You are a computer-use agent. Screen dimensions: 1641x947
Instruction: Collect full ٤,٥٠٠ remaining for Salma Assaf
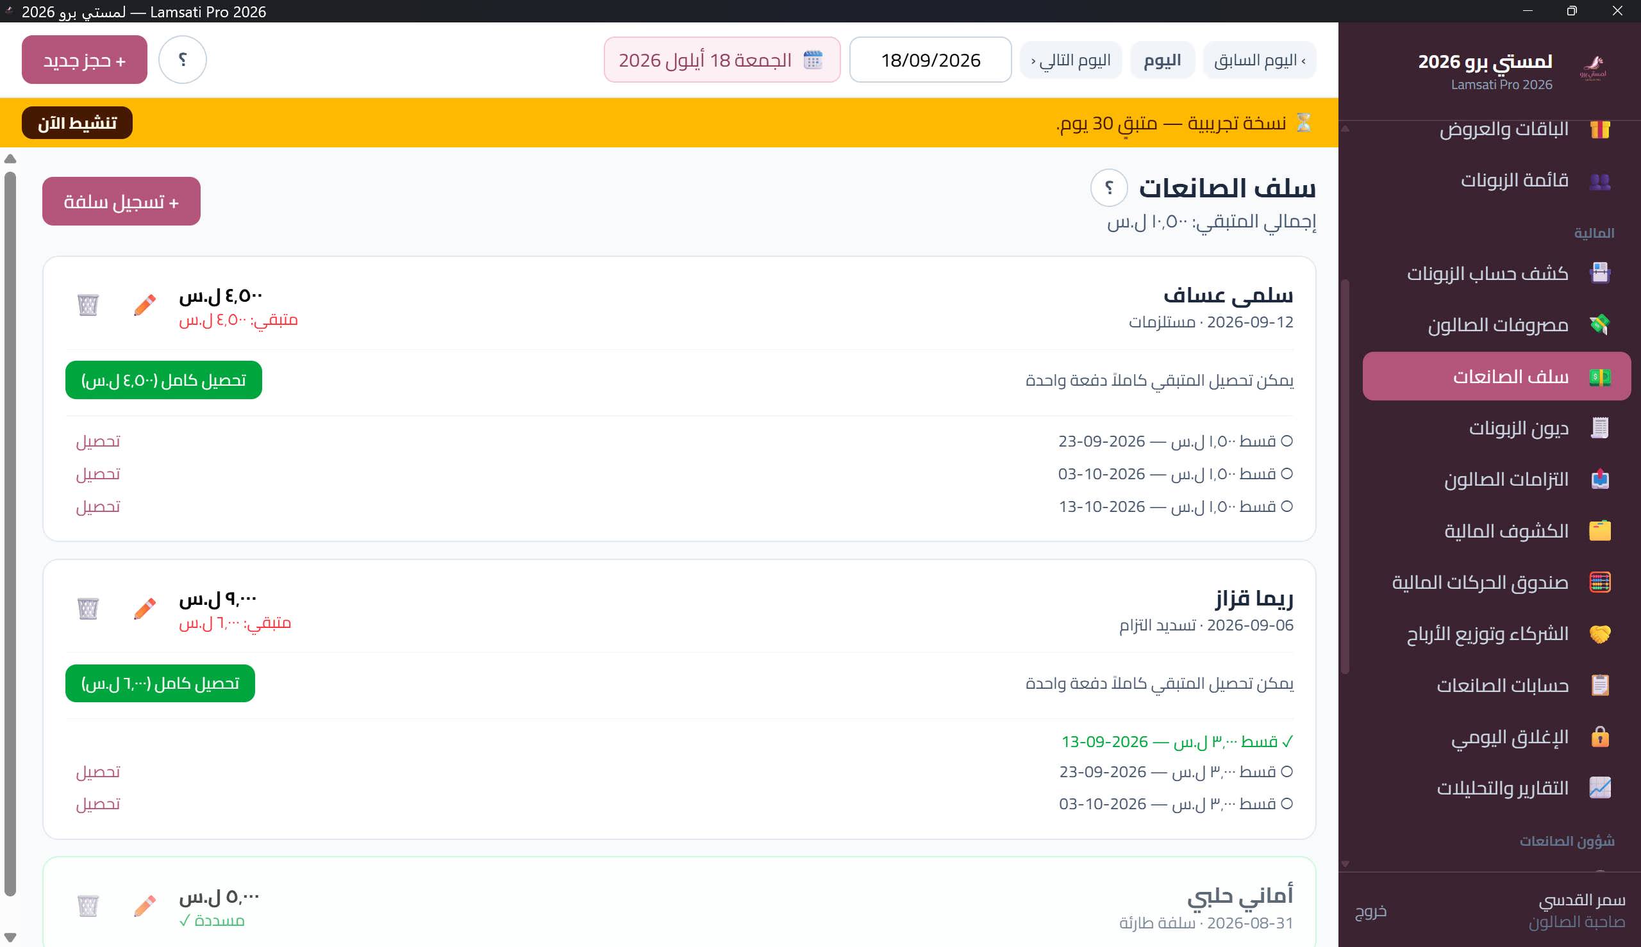(x=163, y=380)
